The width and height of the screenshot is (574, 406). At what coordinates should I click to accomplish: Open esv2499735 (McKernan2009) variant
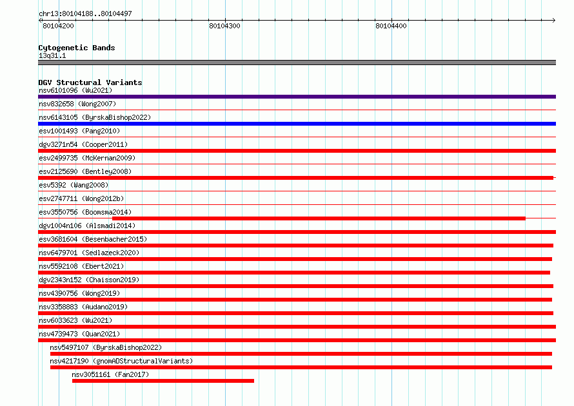(x=87, y=158)
